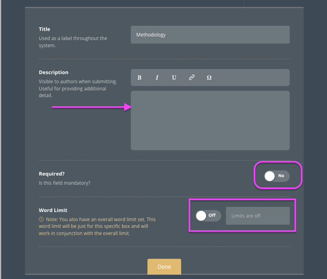Click inside the Description text area
Viewport: 327px width, 279px height.
pos(210,120)
